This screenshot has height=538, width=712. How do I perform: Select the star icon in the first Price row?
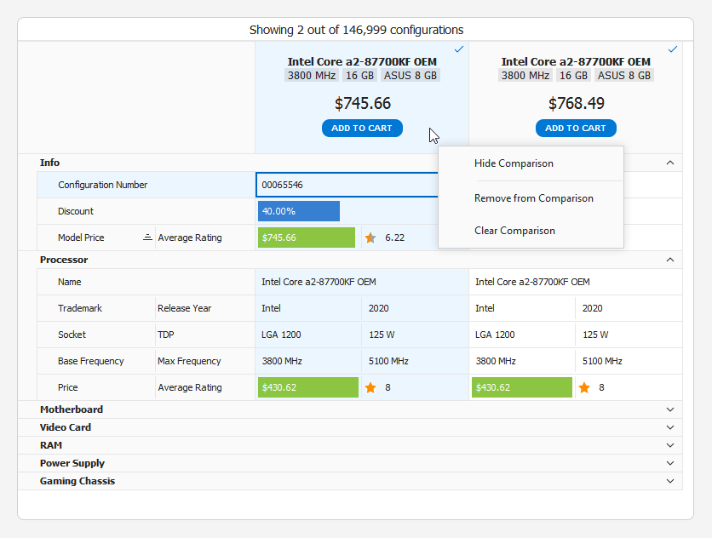[x=370, y=387]
